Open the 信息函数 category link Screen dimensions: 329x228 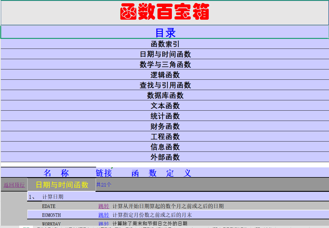click(164, 147)
